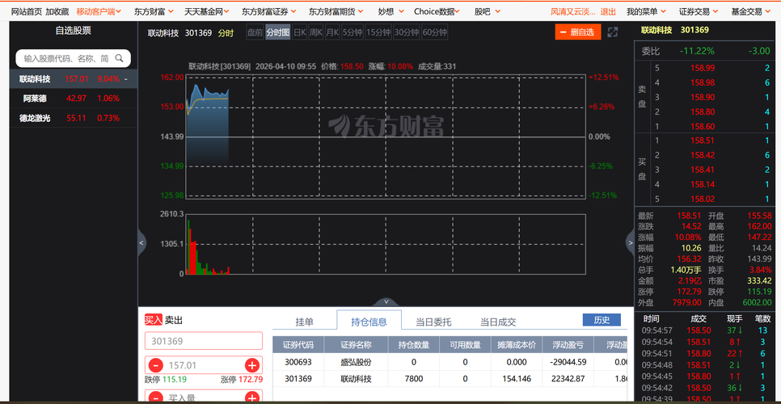This screenshot has height=404, width=781.
Task: Open the 股吧 dropdown menu
Action: click(486, 11)
